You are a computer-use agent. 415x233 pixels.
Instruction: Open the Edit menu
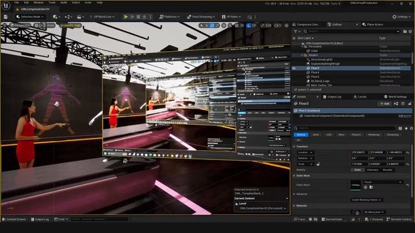click(26, 3)
